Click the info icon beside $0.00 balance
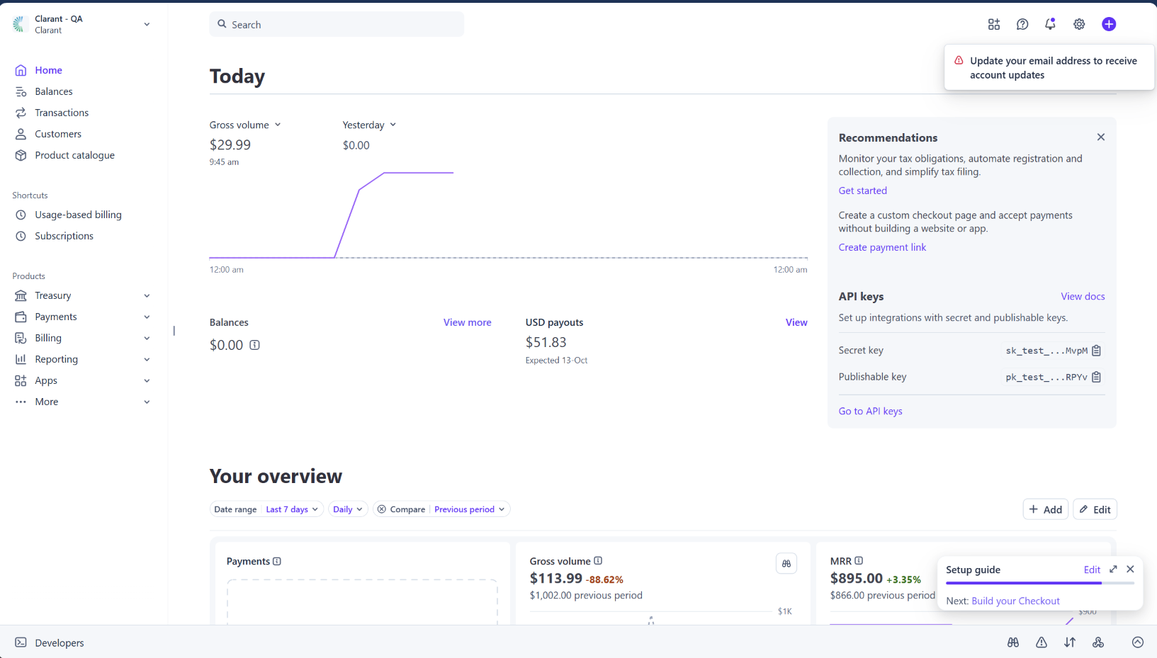Screen dimensions: 1157x658 [x=254, y=345]
